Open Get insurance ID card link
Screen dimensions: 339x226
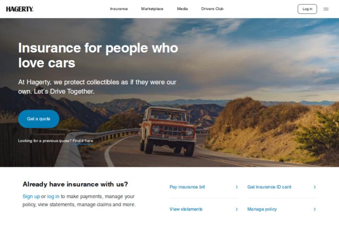(x=269, y=187)
